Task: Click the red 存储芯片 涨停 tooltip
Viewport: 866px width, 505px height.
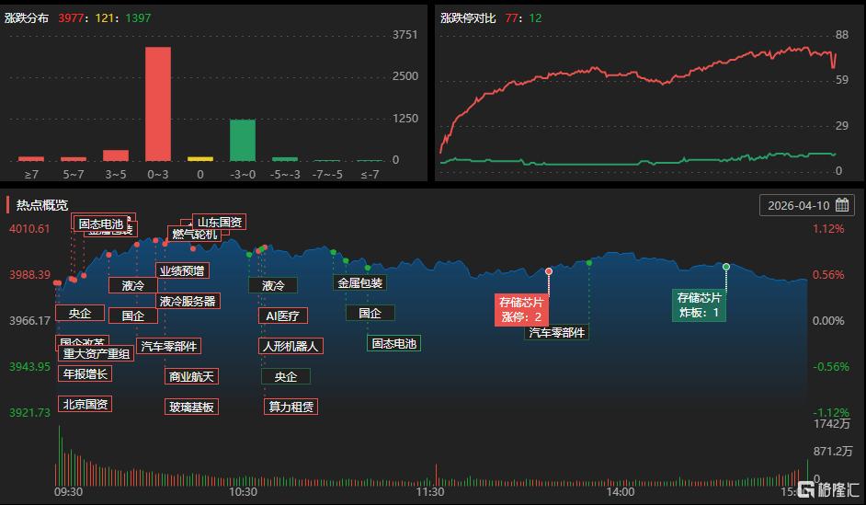Action: click(x=521, y=309)
